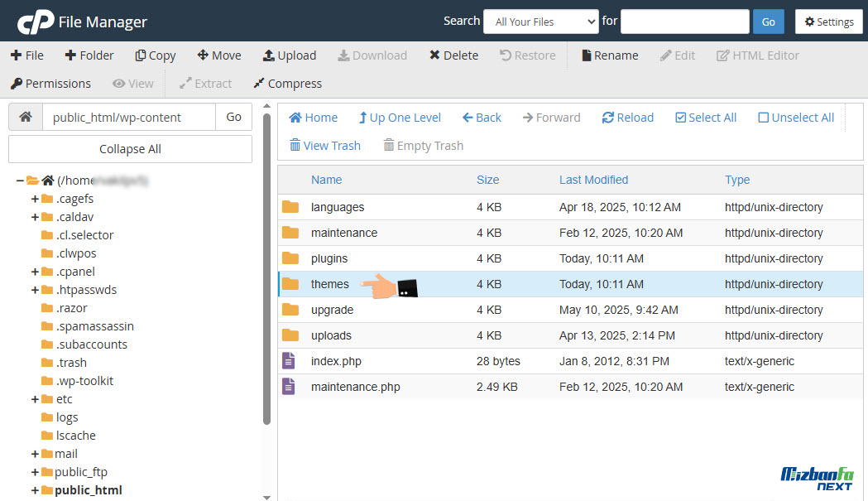Delete the selected item
The width and height of the screenshot is (868, 501).
(x=454, y=55)
